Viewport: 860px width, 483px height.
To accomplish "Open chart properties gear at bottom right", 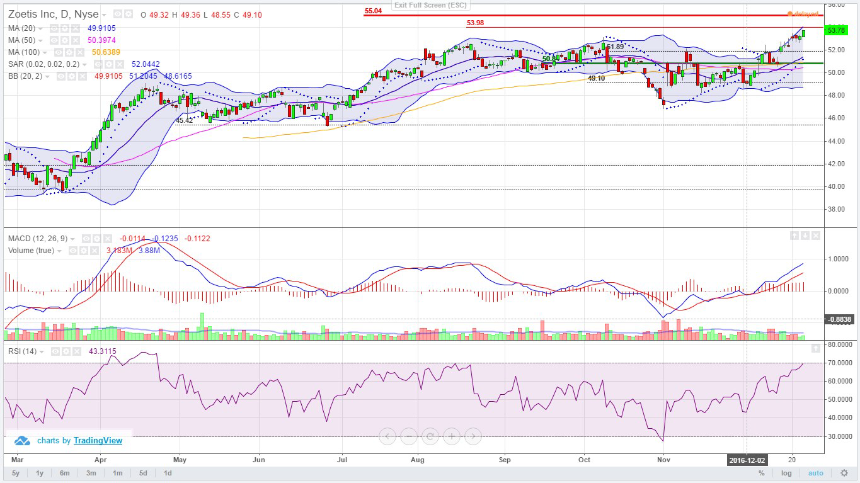I will pos(844,473).
